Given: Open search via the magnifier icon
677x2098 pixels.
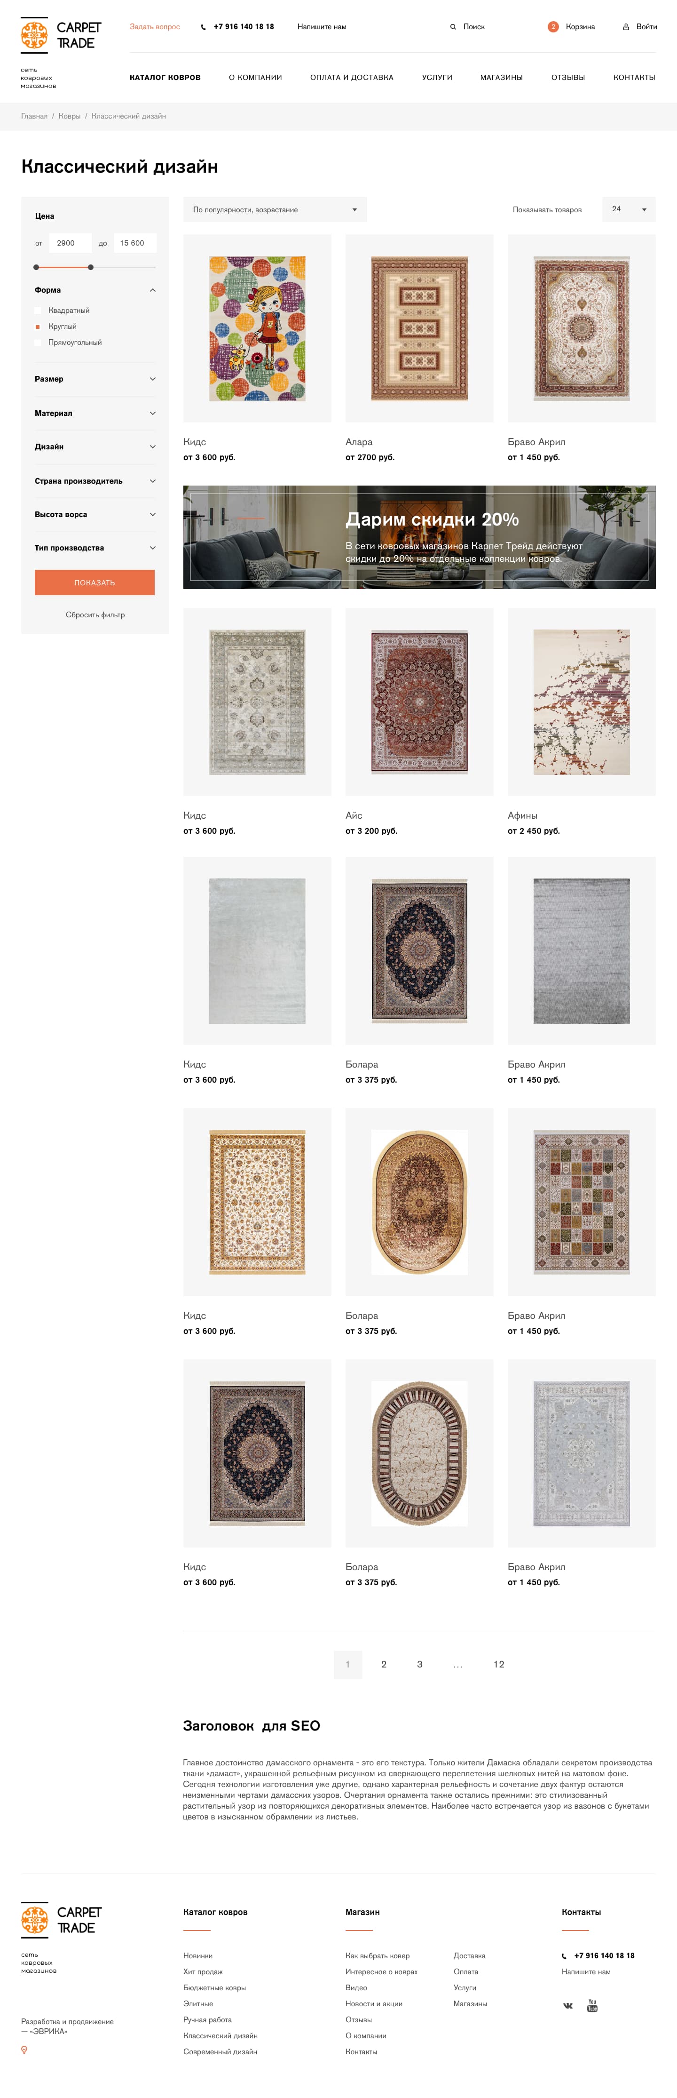Looking at the screenshot, I should pos(453,27).
